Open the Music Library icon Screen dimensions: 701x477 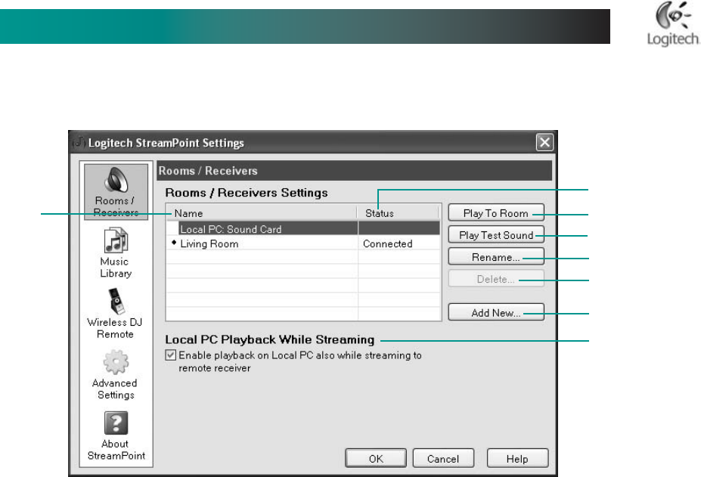click(116, 240)
